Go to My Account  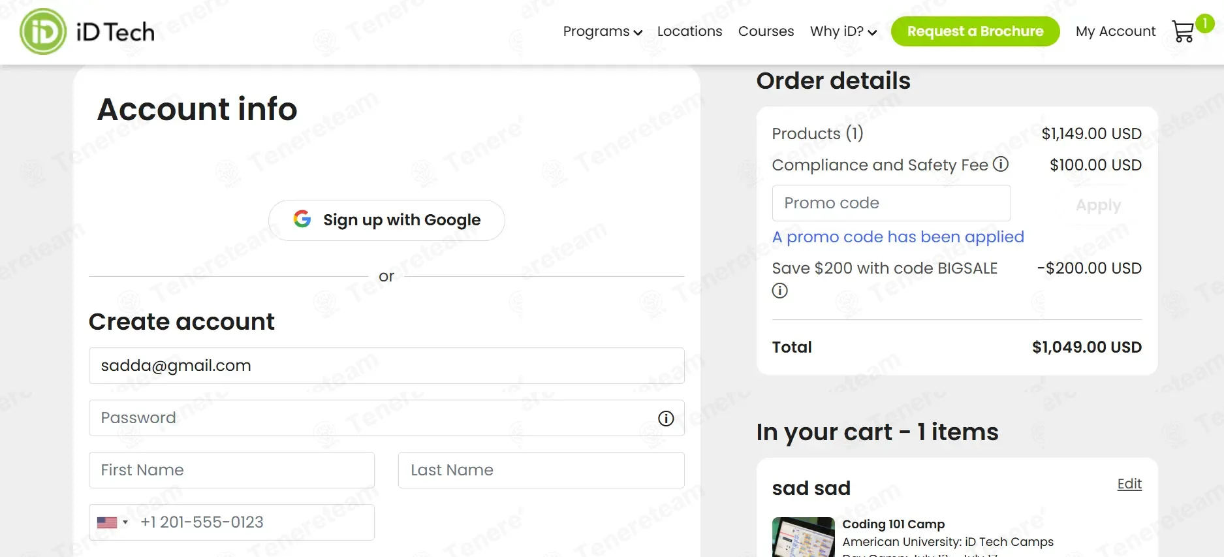point(1115,31)
